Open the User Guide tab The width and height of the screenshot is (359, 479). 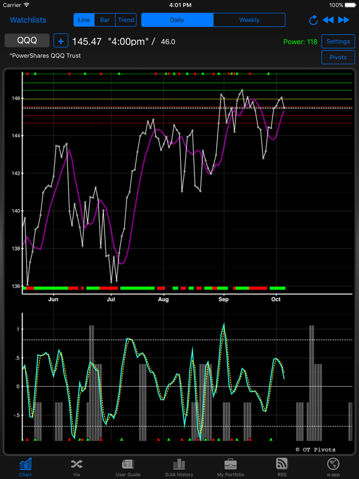coord(128,467)
